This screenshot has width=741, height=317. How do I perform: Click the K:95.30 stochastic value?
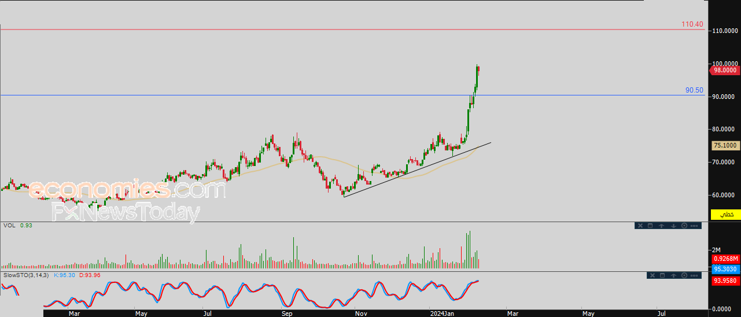(x=65, y=275)
